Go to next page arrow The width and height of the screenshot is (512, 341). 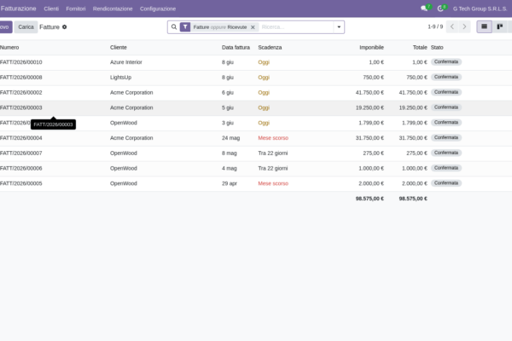(x=464, y=26)
